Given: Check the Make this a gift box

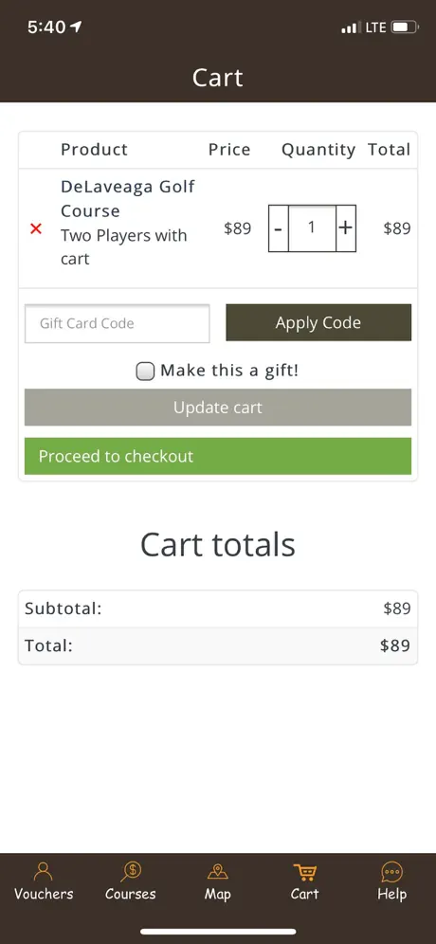Looking at the screenshot, I should [x=145, y=372].
